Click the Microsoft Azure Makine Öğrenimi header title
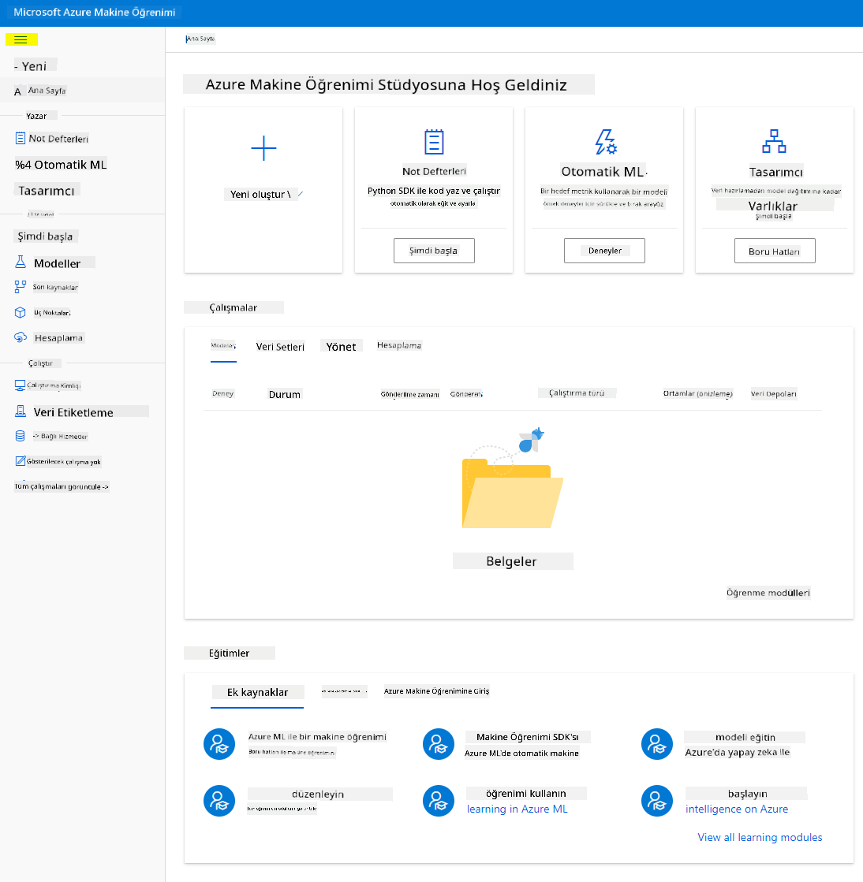This screenshot has height=882, width=863. [95, 13]
